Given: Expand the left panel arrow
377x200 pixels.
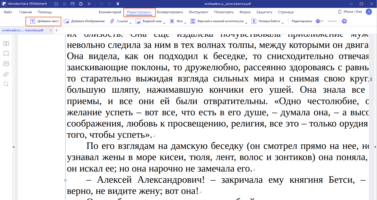Looking at the screenshot, I should click(x=14, y=147).
